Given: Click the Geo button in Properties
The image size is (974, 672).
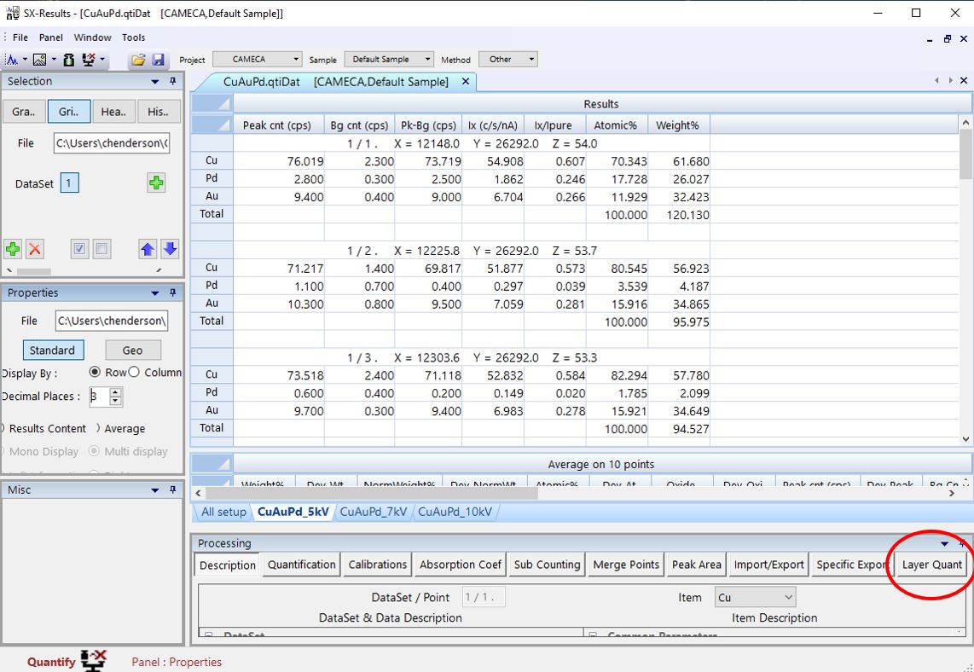Looking at the screenshot, I should point(132,350).
